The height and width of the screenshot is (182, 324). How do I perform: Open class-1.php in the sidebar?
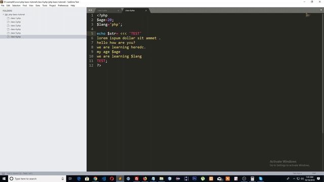coord(16,18)
